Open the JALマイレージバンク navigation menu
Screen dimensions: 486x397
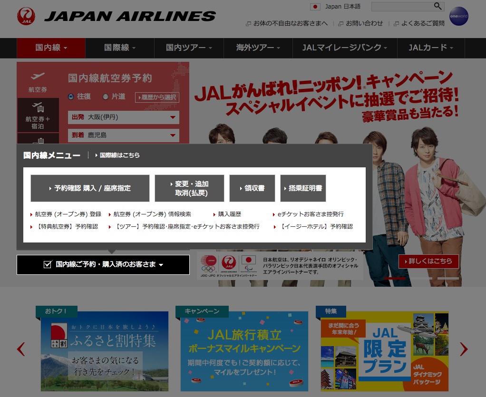[345, 48]
